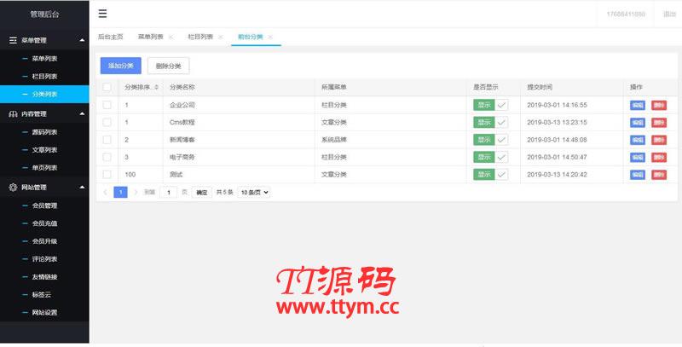
Task: Select 分类列表 in the sidebar
Action: point(44,94)
